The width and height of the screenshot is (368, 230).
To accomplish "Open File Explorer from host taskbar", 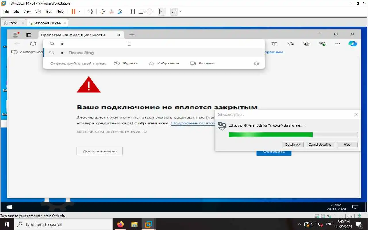I will pos(134,224).
